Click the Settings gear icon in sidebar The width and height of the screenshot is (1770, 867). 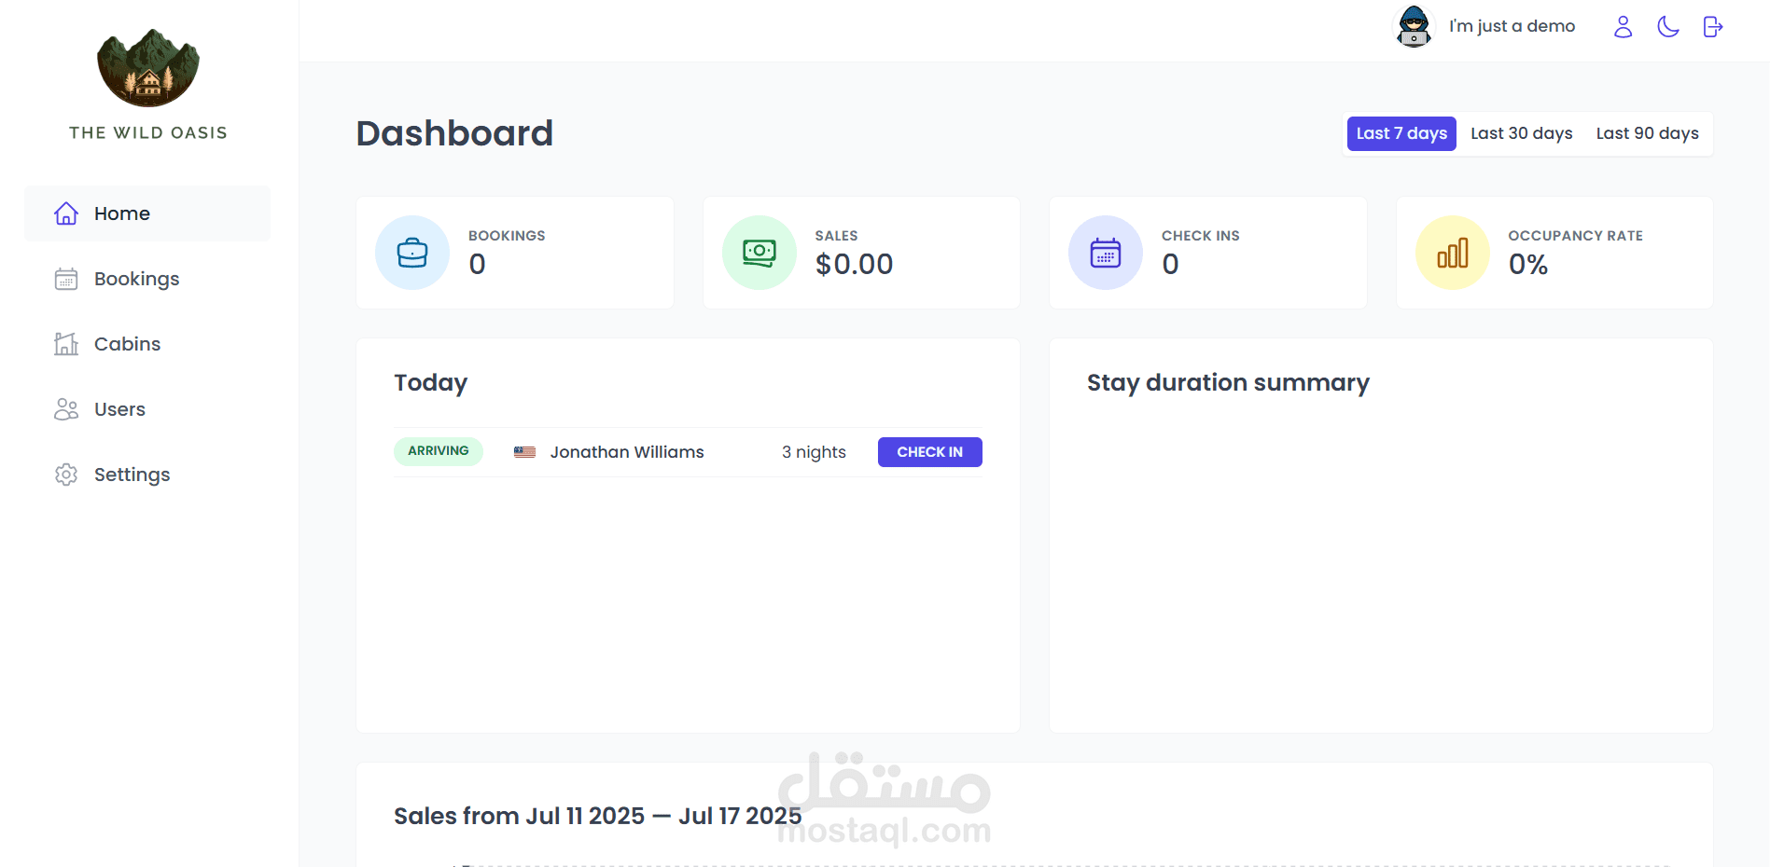pyautogui.click(x=66, y=475)
